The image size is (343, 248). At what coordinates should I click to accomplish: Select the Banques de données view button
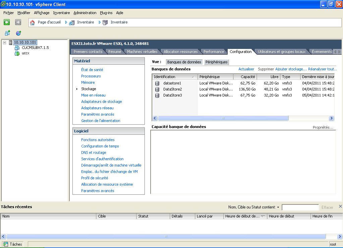coord(184,62)
